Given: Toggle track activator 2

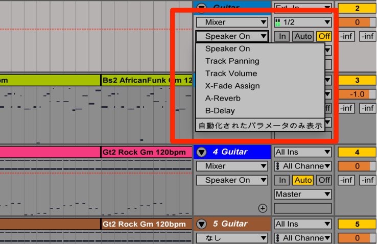Looking at the screenshot, I should click(357, 8).
